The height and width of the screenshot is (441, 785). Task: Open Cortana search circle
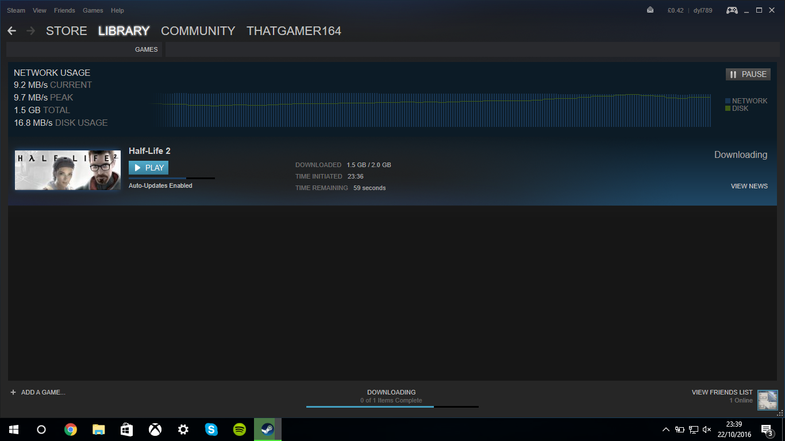point(41,430)
